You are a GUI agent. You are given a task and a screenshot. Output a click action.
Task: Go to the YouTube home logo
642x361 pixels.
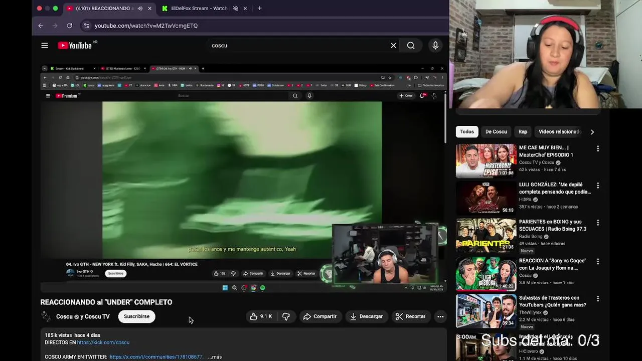[x=75, y=46]
